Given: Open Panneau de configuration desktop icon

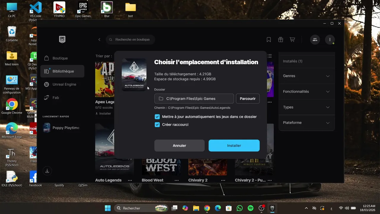Looking at the screenshot, I should tap(12, 84).
